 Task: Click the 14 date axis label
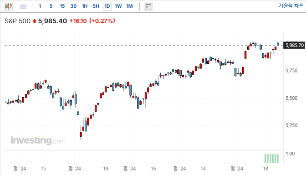(203, 169)
